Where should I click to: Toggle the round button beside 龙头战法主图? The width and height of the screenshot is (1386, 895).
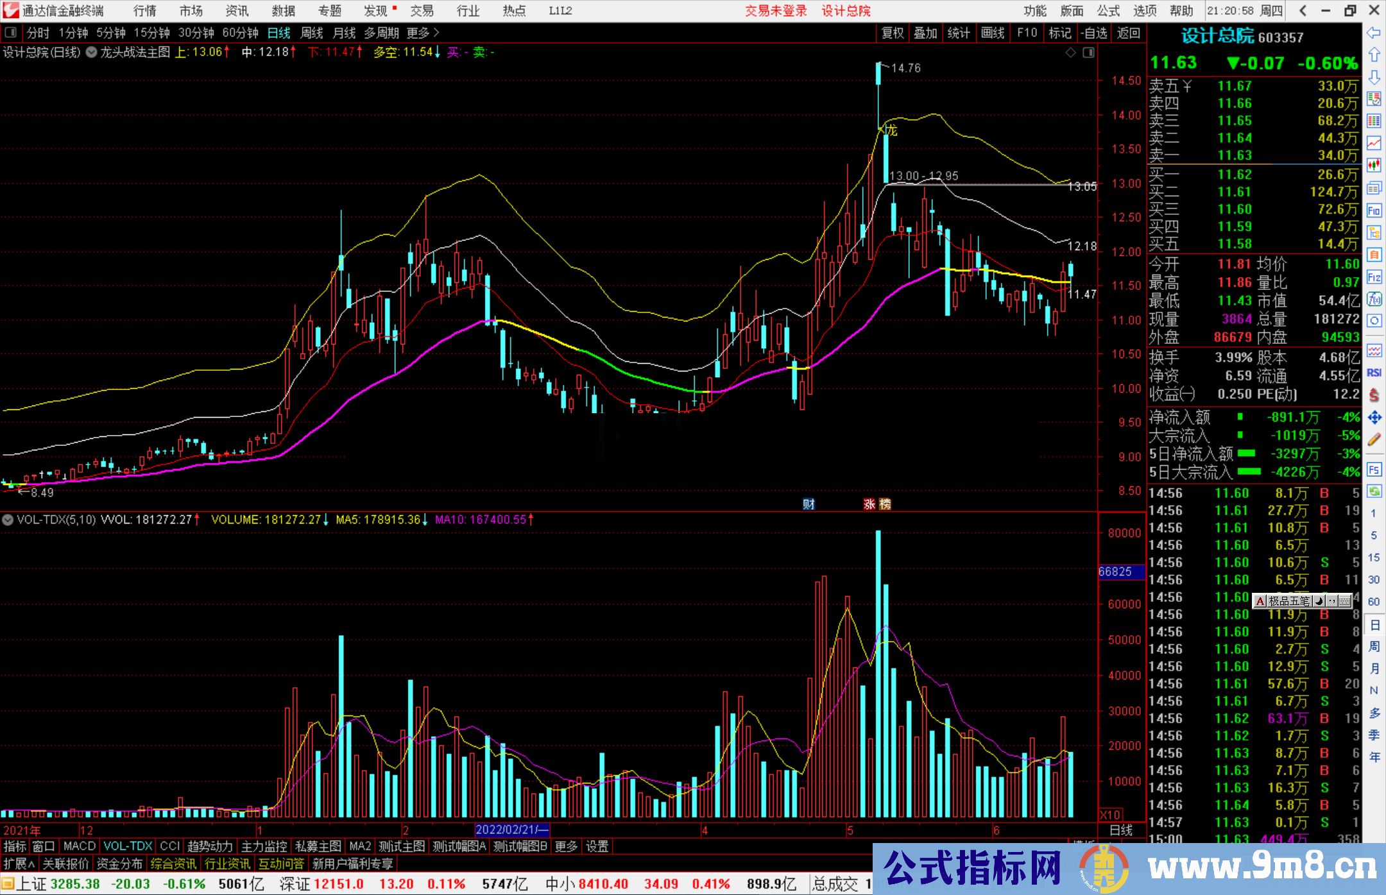[91, 53]
